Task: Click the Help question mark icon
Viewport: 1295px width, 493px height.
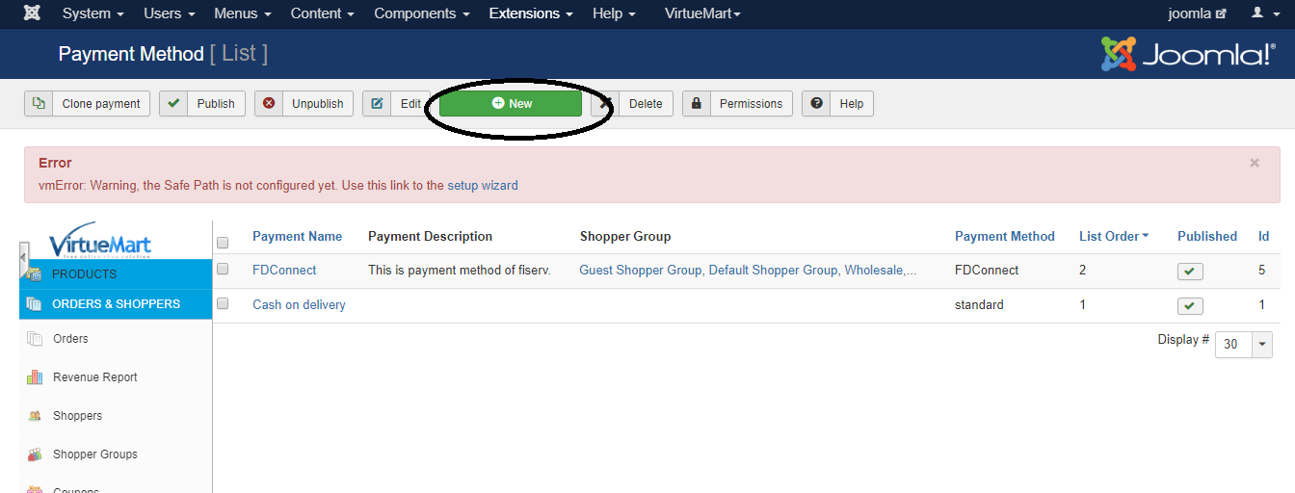Action: pos(816,104)
